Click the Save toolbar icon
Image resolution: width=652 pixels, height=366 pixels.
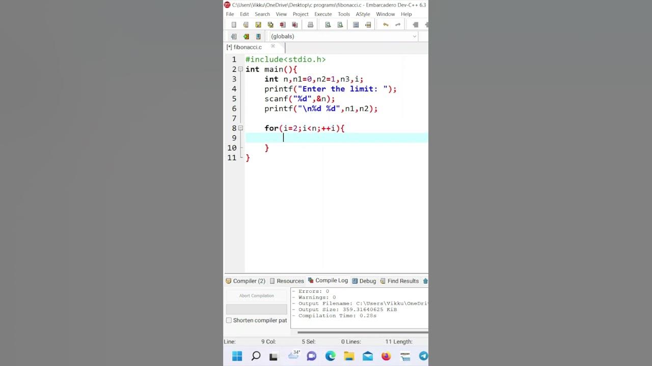point(258,25)
